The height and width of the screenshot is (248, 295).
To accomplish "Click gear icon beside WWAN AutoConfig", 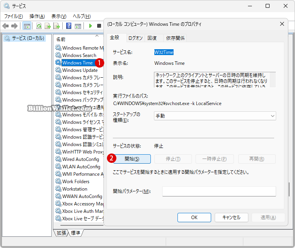I will pos(58,196).
